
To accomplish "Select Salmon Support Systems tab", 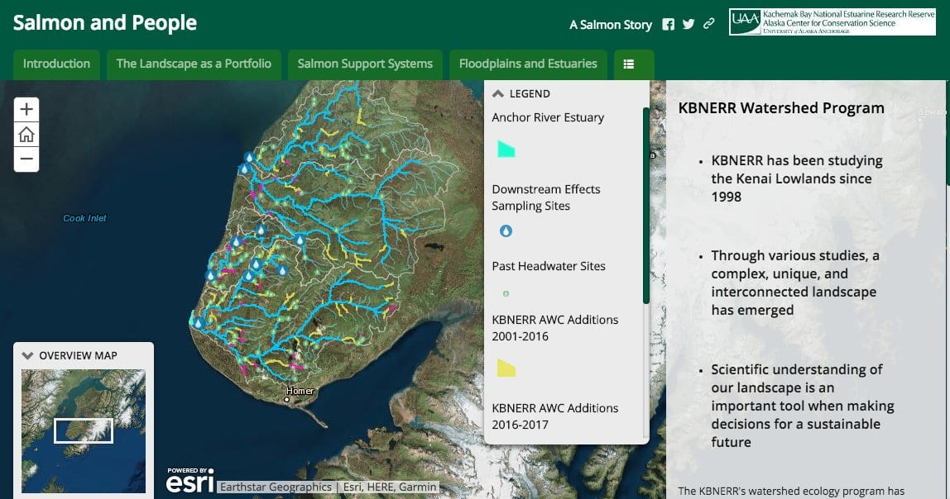I will click(x=365, y=64).
